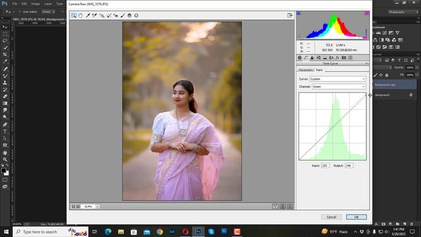Select Photoshop's Clone Stamp tool
This screenshot has width=421, height=237.
(x=5, y=82)
